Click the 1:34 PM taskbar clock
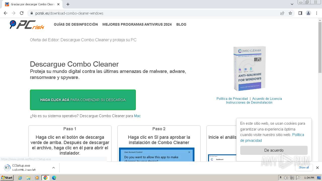Viewport: 322px width, 181px height. [309, 178]
